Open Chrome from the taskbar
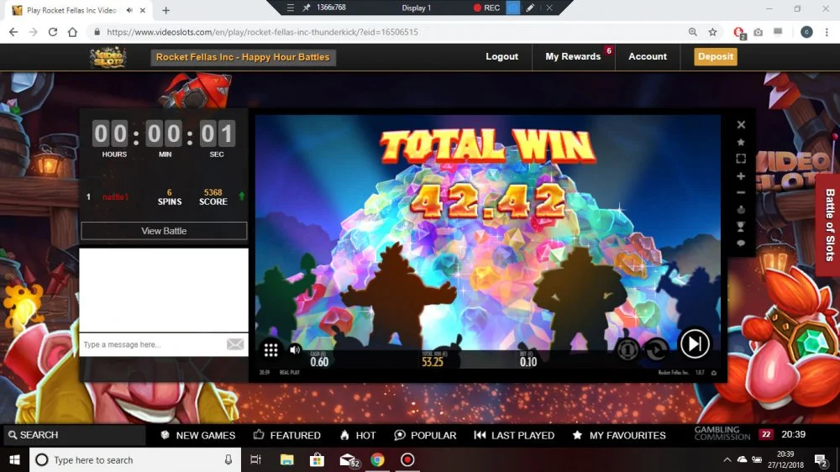840x472 pixels. (377, 459)
